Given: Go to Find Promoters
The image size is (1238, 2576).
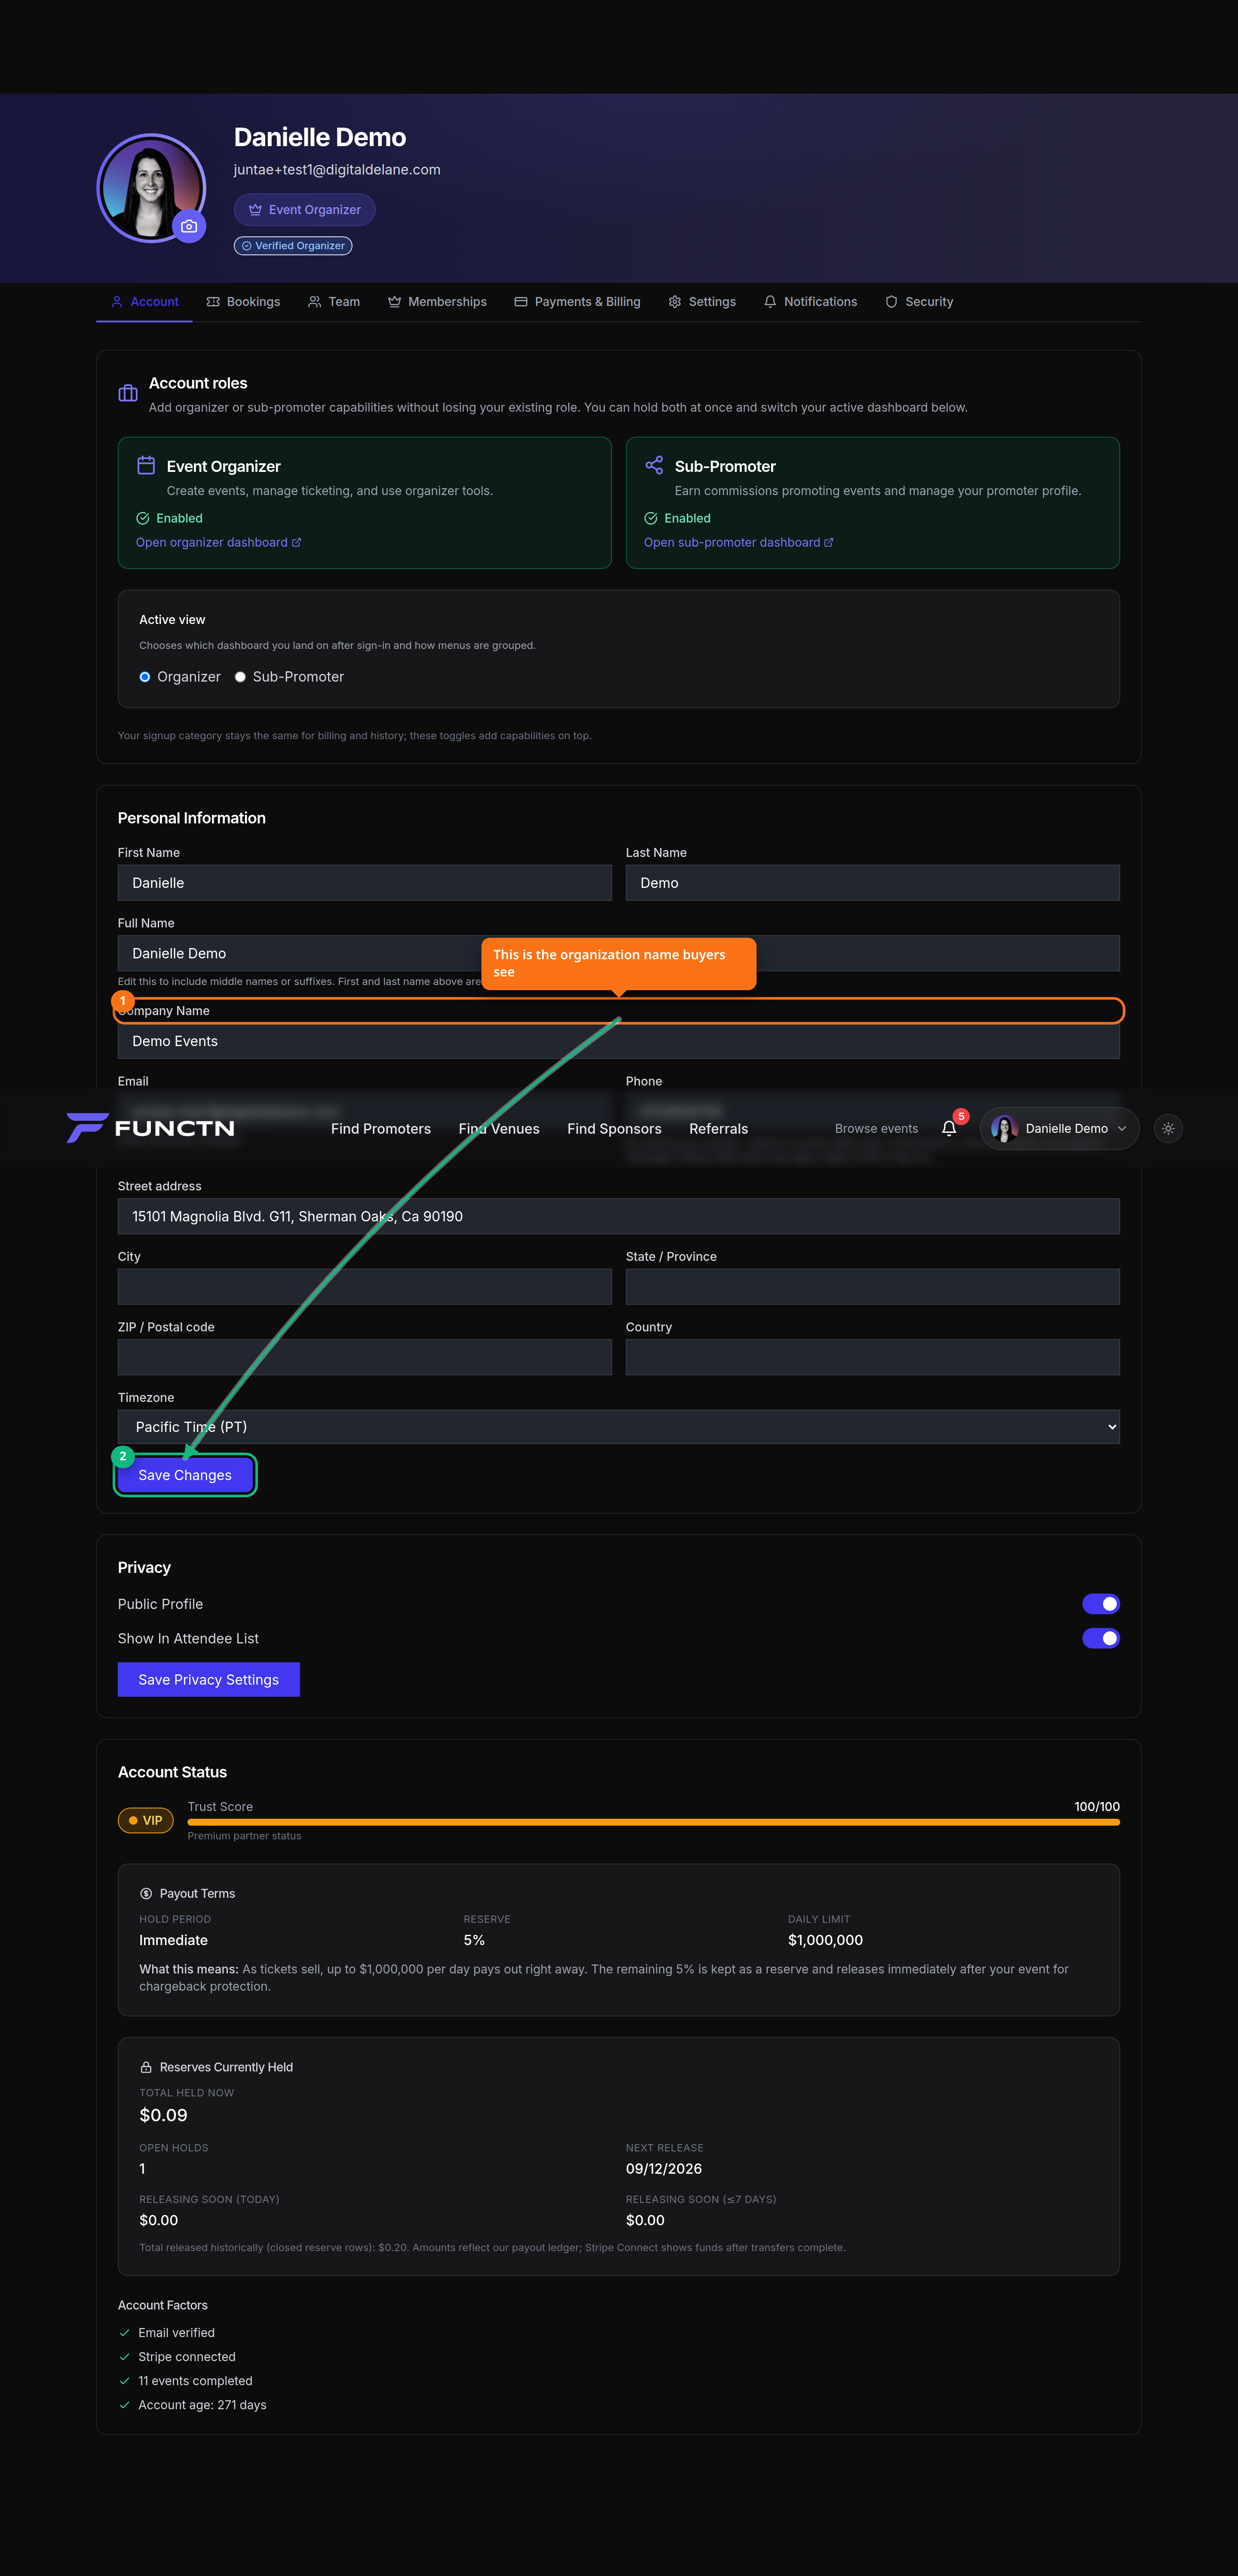Looking at the screenshot, I should 381,1129.
